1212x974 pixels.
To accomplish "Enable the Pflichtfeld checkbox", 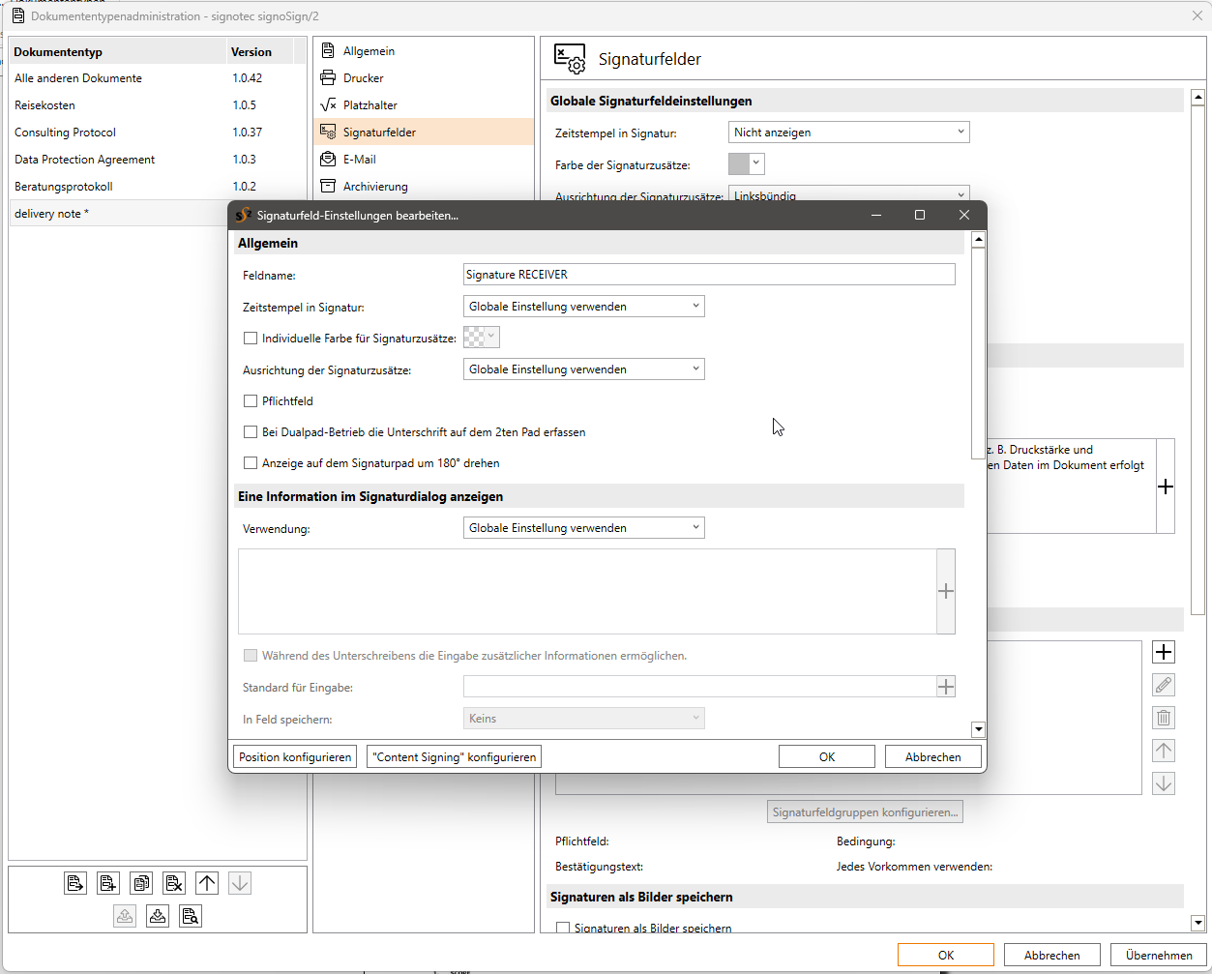I will pyautogui.click(x=251, y=401).
